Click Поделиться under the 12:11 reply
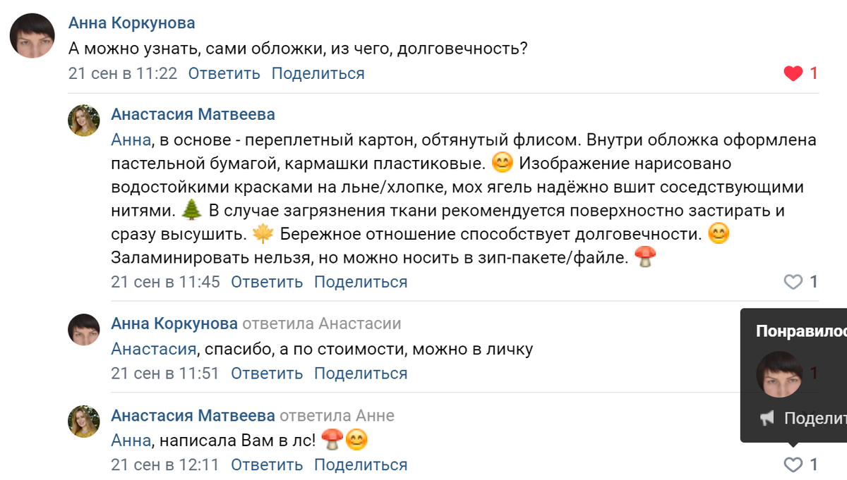This screenshot has width=847, height=480. (361, 465)
